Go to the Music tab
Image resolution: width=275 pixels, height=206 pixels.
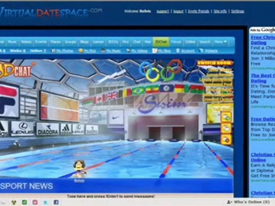tap(12, 42)
